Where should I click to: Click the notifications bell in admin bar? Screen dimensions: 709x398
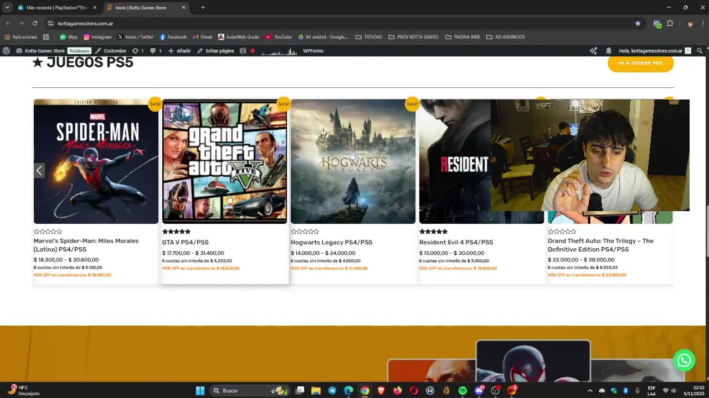coord(609,51)
